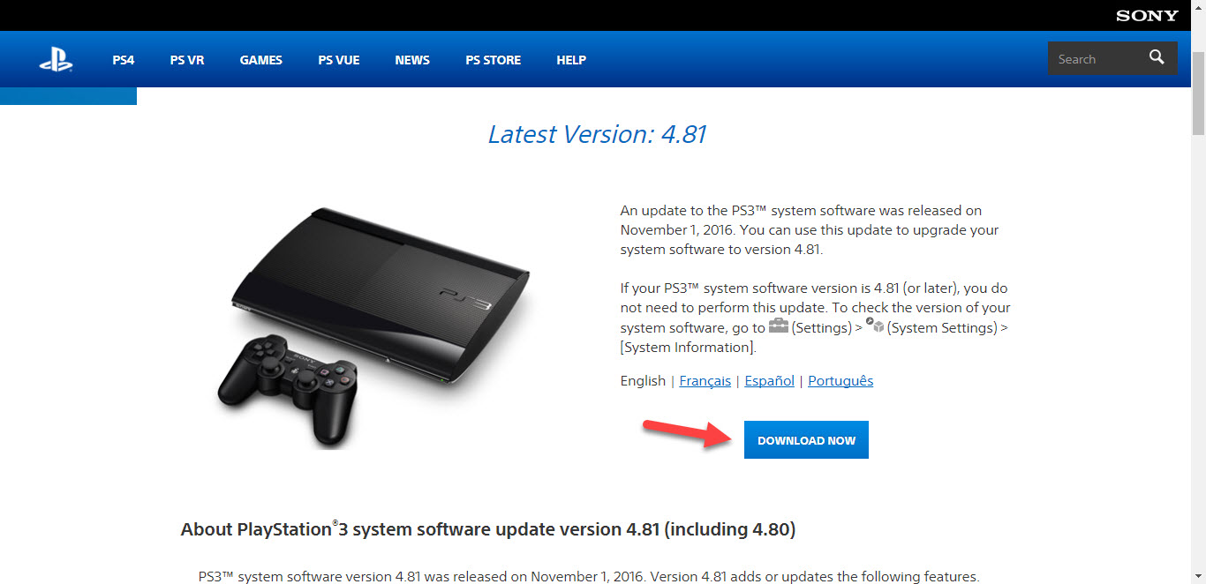Switch language to Português
This screenshot has width=1206, height=584.
point(840,381)
